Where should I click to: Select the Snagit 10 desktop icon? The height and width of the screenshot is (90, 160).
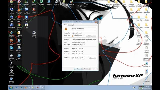49,3
